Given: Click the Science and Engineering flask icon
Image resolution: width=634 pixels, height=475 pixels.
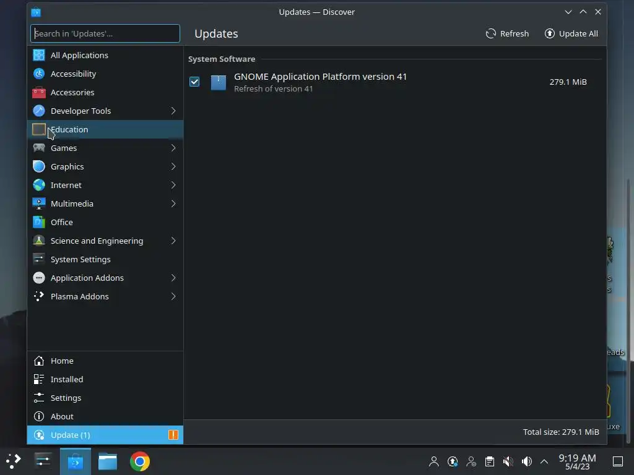Looking at the screenshot, I should (x=39, y=241).
